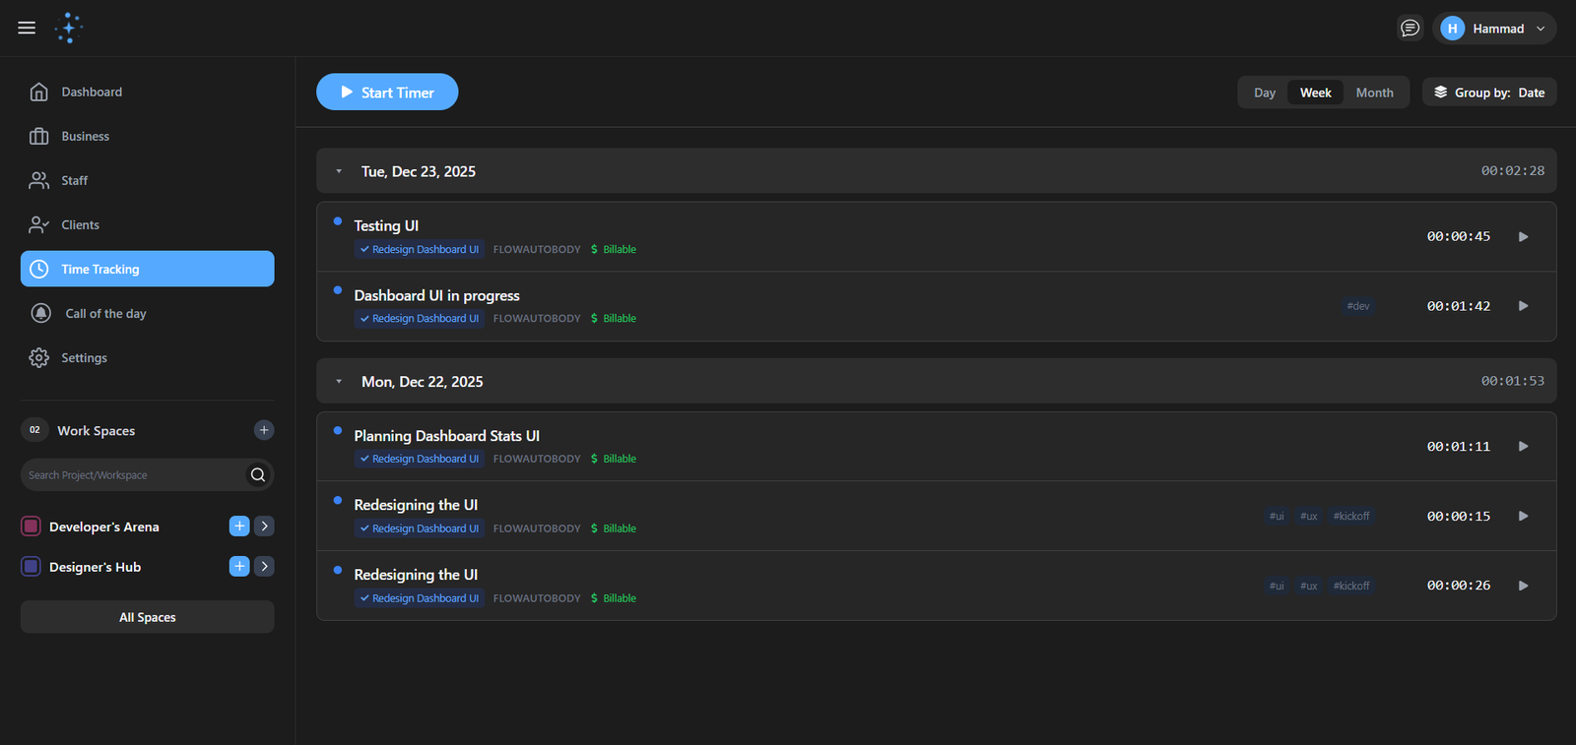Viewport: 1576px width, 745px height.
Task: Open Call of the day page
Action: 105,314
